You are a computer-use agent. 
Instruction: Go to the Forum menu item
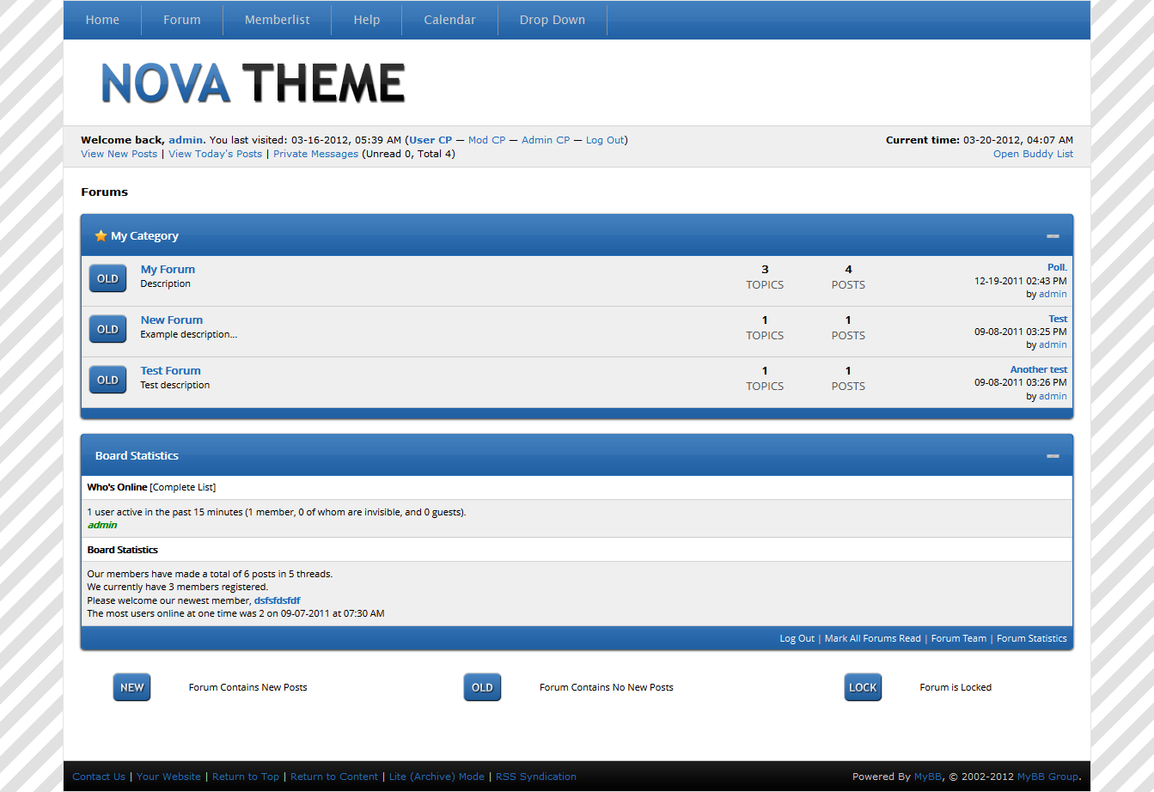click(x=182, y=20)
